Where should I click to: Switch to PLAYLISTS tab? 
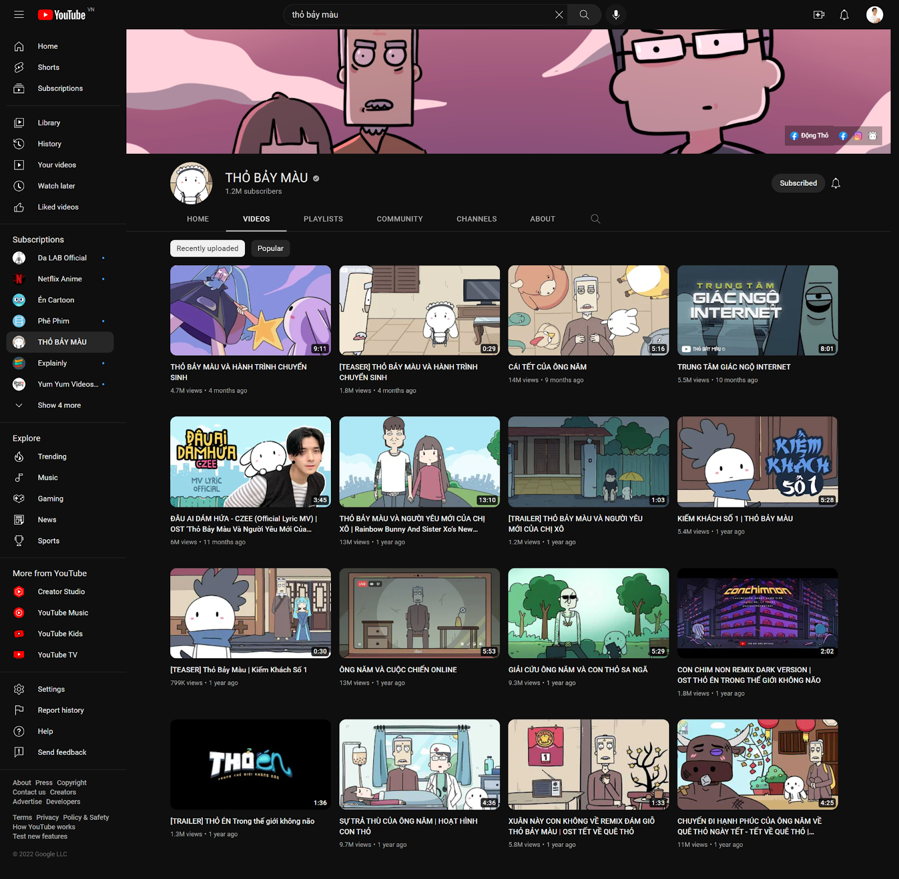click(323, 219)
